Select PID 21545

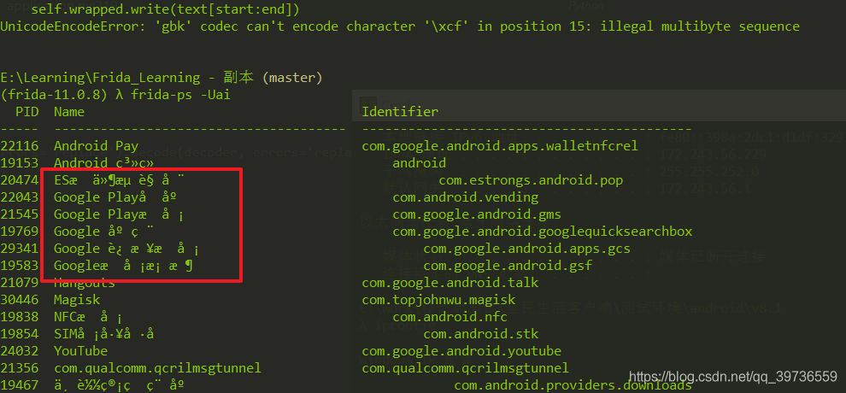20,214
